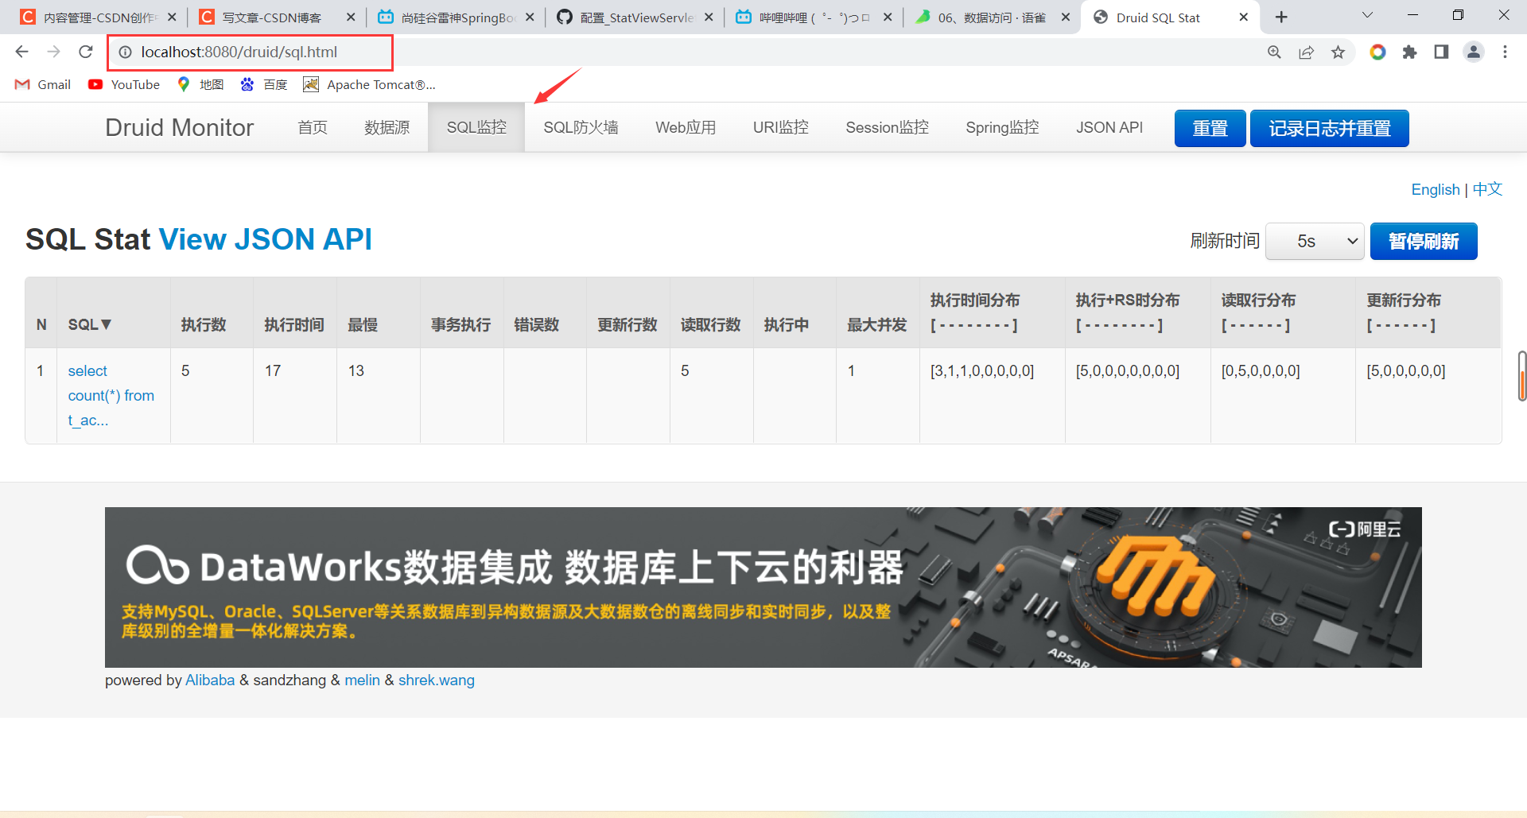1527x818 pixels.
Task: Close the Druid SQL Stat tab
Action: pos(1244,17)
